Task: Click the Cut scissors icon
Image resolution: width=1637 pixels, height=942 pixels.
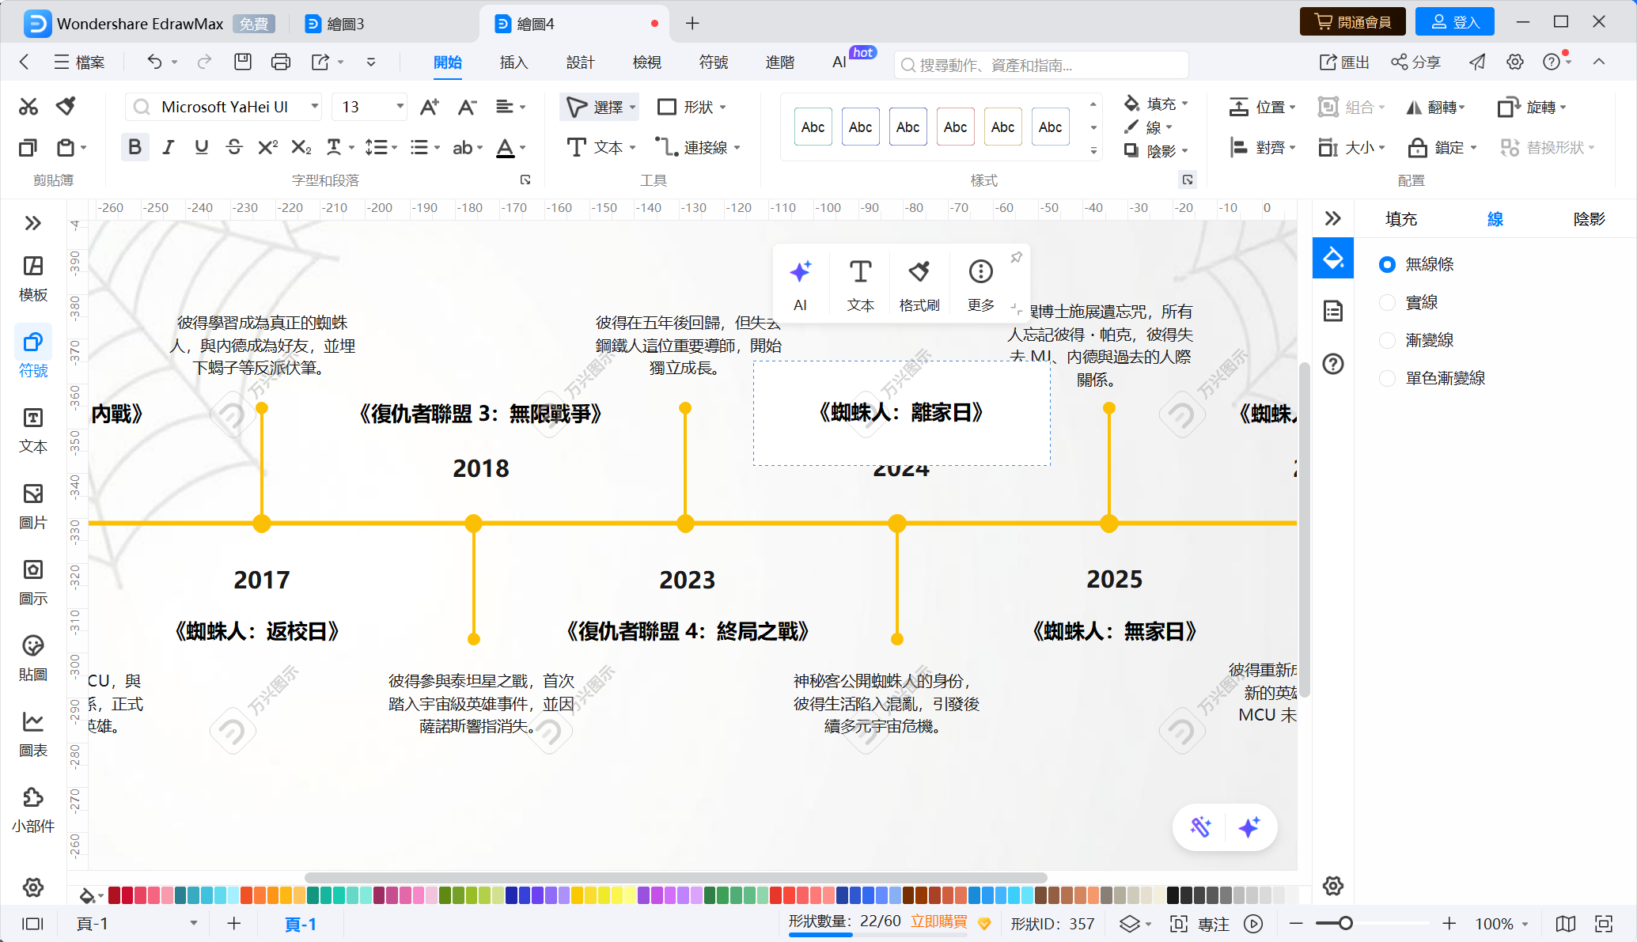Action: 28,106
